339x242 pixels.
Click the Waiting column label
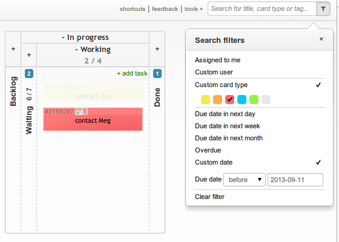29,120
